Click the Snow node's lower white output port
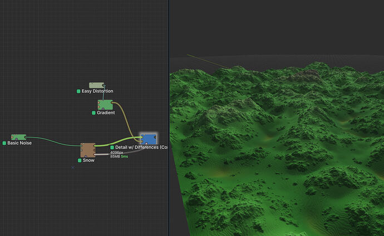Viewport: 384px width, 236px height. 95,154
